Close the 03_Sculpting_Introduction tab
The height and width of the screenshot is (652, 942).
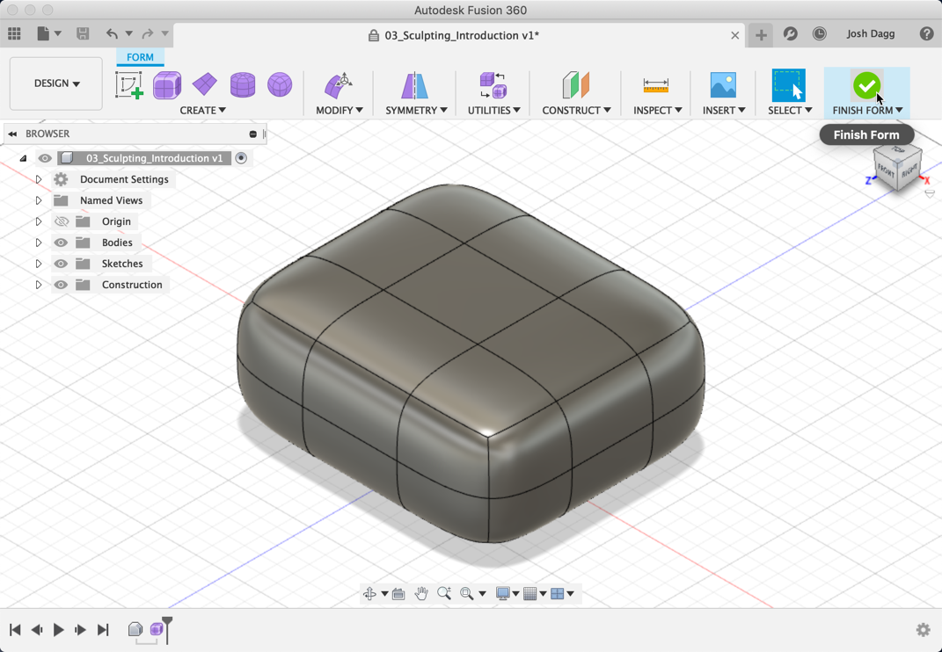[x=734, y=35]
